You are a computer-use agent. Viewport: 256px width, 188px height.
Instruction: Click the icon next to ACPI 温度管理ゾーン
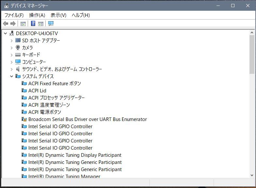tap(24, 105)
